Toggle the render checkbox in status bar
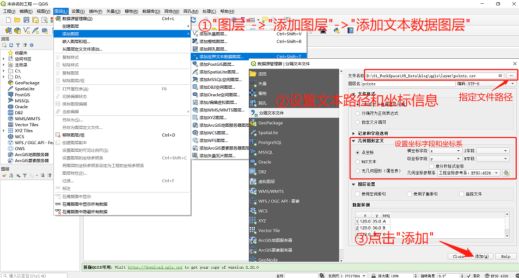Image resolution: width=519 pixels, height=278 pixels. pos(468,276)
